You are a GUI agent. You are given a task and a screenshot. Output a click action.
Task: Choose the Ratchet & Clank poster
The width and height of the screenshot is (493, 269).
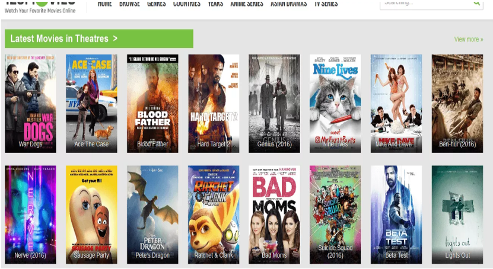[214, 214]
